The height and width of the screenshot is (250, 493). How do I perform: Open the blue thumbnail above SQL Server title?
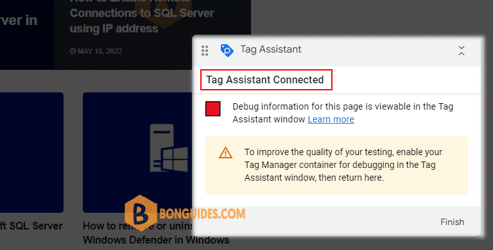point(31,153)
